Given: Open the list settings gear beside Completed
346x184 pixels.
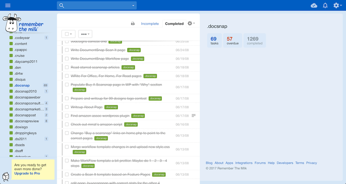Looking at the screenshot, I should [190, 23].
